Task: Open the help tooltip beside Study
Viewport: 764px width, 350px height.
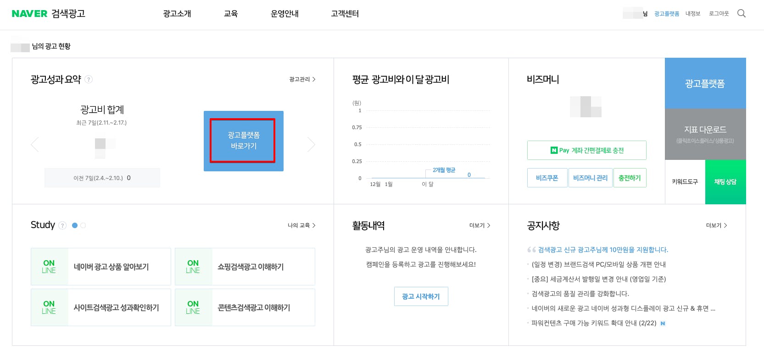Action: [62, 225]
